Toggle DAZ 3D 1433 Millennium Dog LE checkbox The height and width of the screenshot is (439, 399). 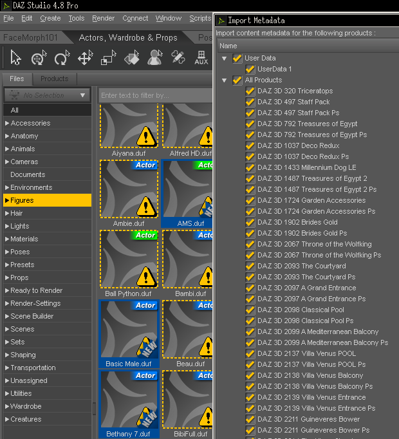click(x=250, y=168)
